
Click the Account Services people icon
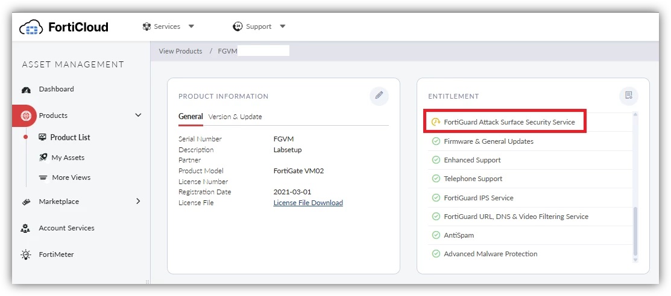[x=26, y=228]
